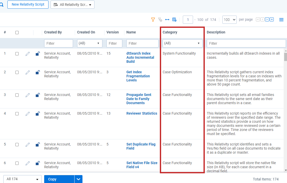Click the Version filter field
Viewport: 287px width, 183px height.
pyautogui.click(x=114, y=43)
